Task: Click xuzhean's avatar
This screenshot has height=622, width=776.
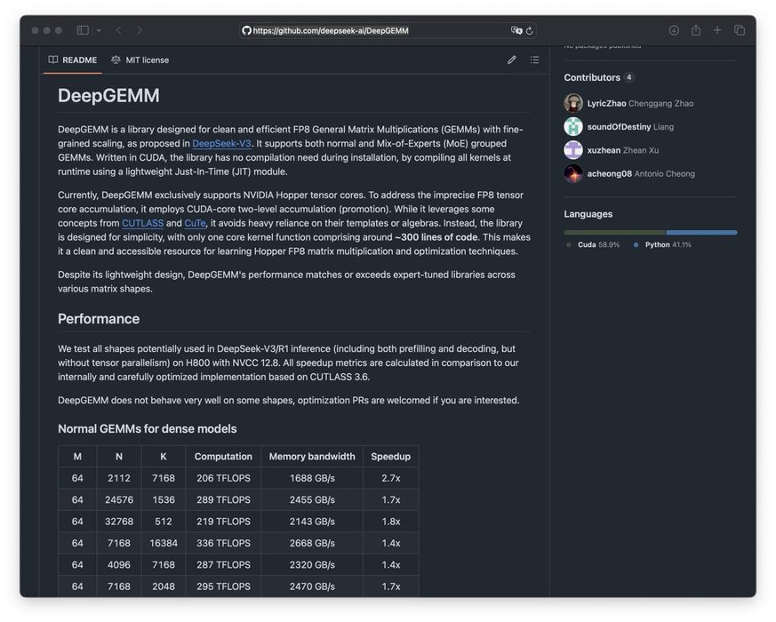Action: coord(573,150)
